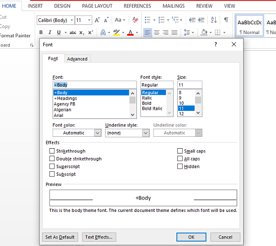The height and width of the screenshot is (246, 276).
Task: Apply subscript x₂ in ribbon
Action: (x=81, y=32)
